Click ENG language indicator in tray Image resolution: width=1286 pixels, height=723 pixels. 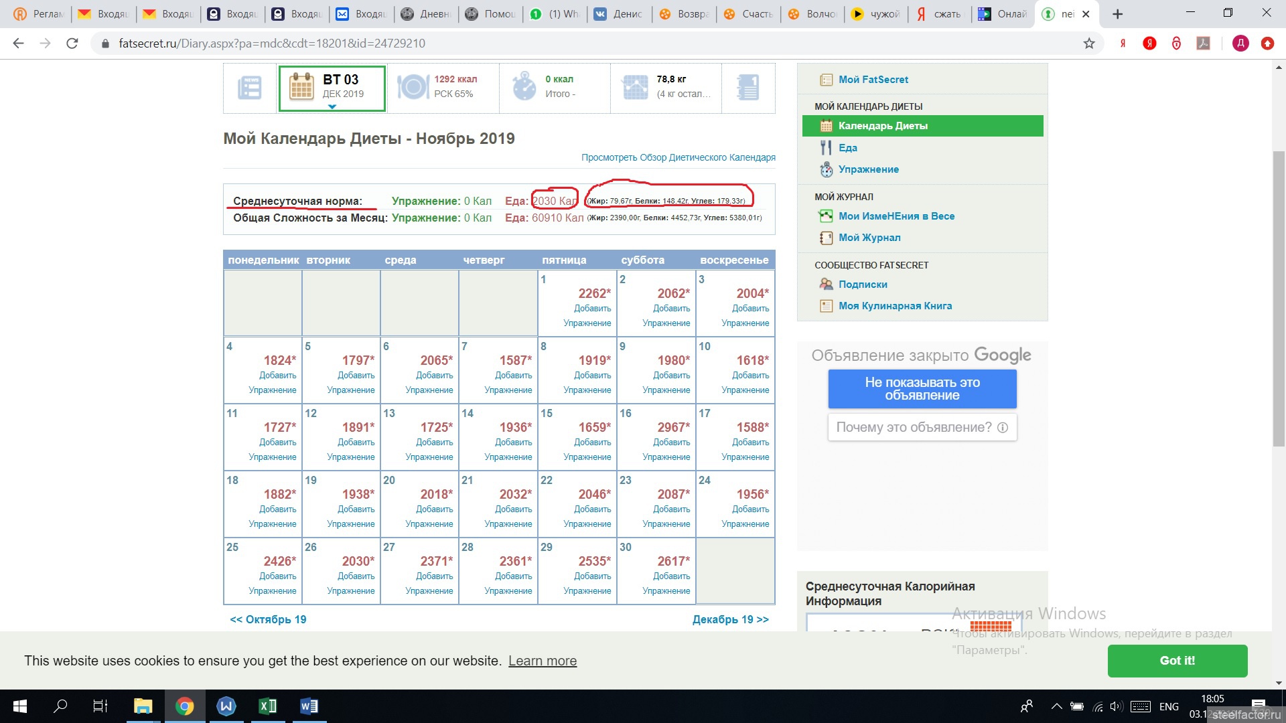coord(1169,706)
